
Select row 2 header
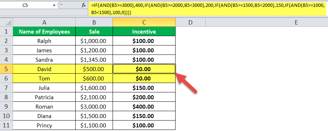coord(7,41)
